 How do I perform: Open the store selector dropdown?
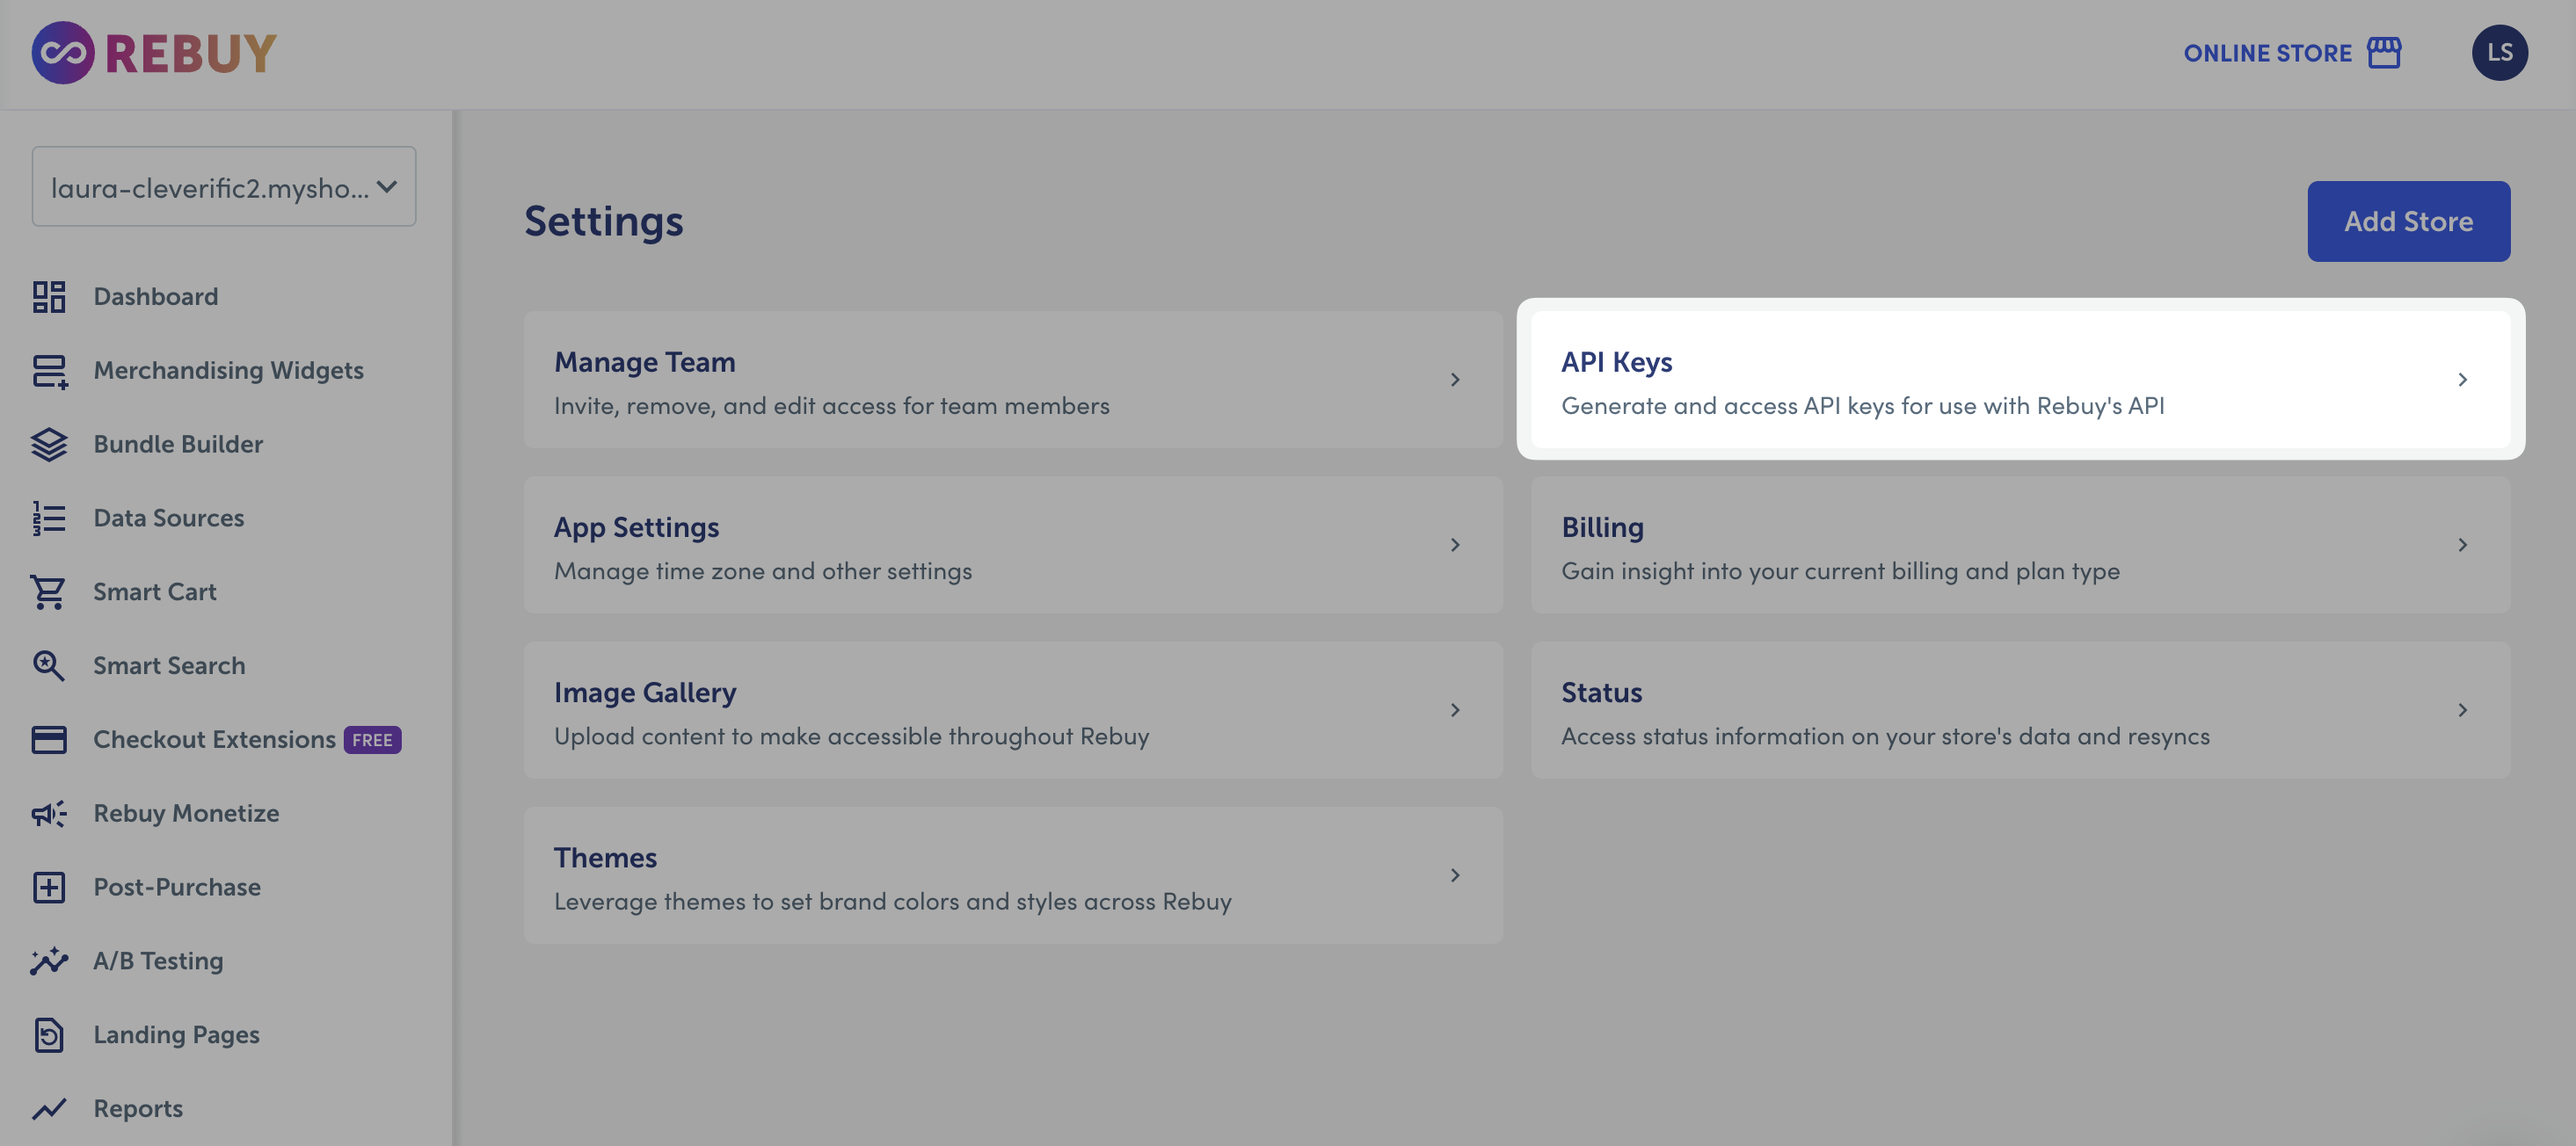224,187
